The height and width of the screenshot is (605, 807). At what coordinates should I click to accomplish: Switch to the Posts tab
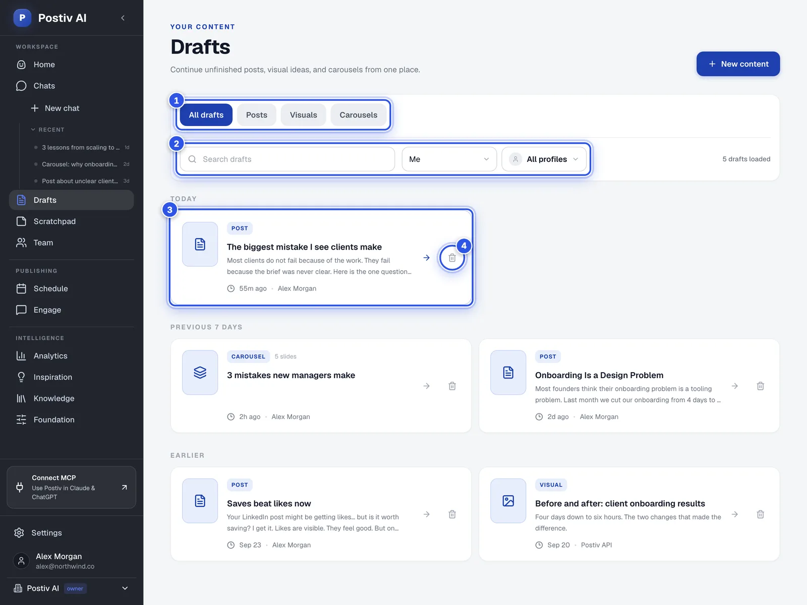(x=257, y=115)
